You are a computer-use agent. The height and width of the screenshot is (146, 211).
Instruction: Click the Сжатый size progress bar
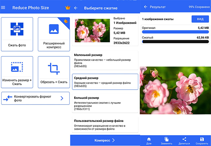[175, 42]
